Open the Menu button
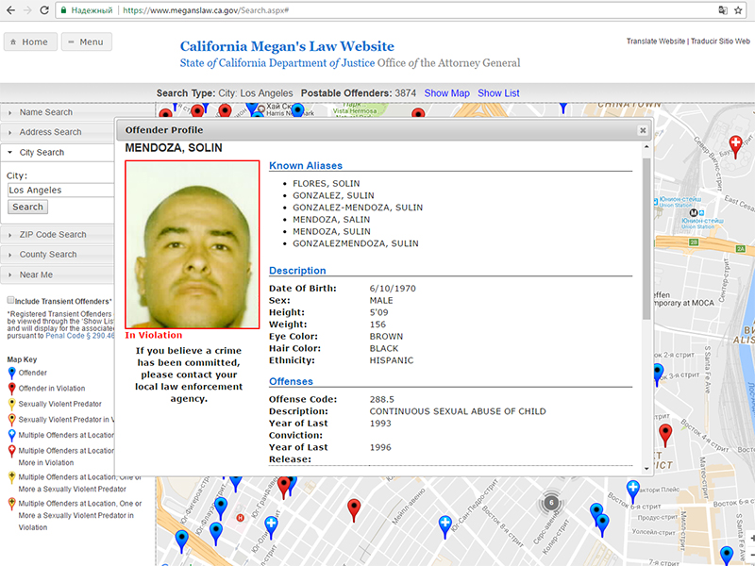 point(86,42)
